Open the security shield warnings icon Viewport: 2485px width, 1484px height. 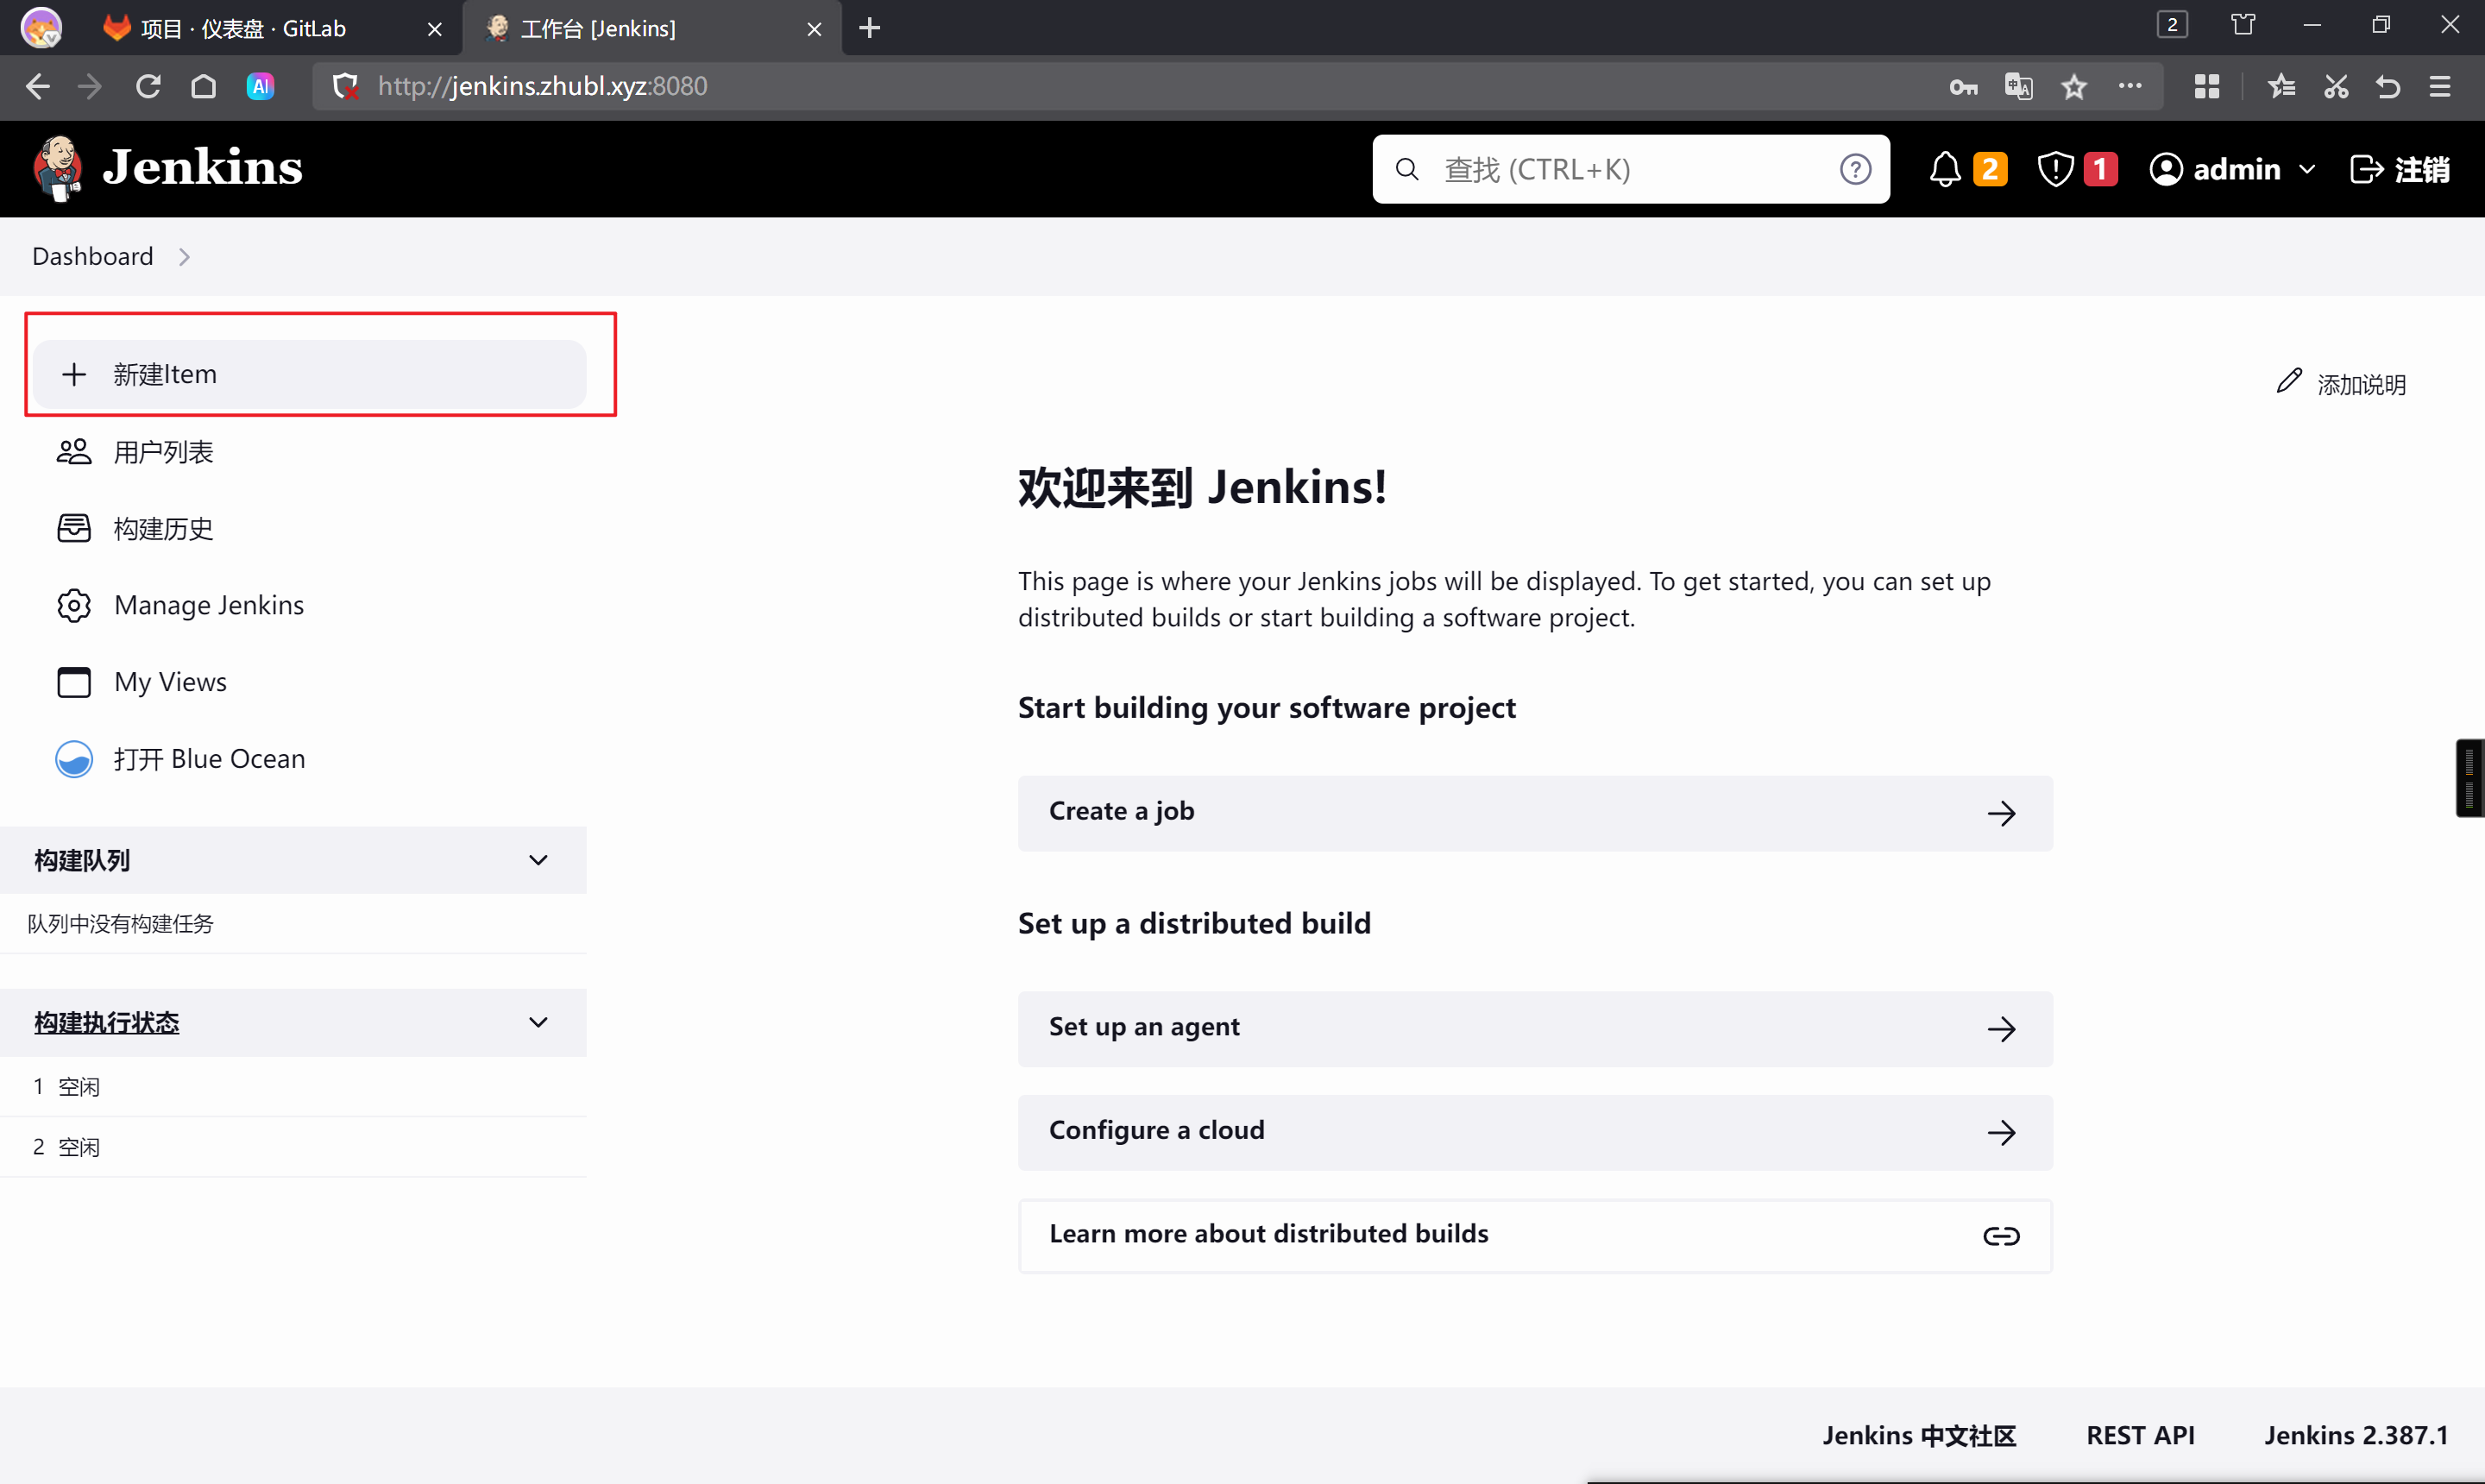point(2055,169)
